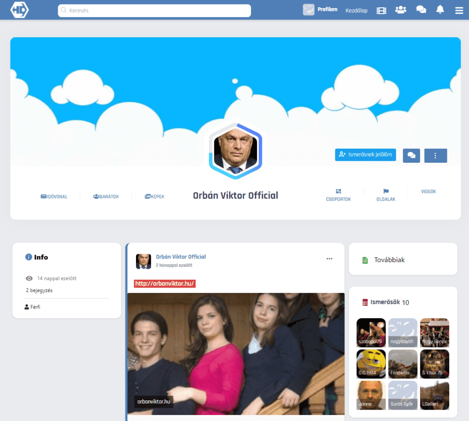Viewport: 469px width, 421px height.
Task: Open the Barátok tab
Action: click(x=106, y=197)
